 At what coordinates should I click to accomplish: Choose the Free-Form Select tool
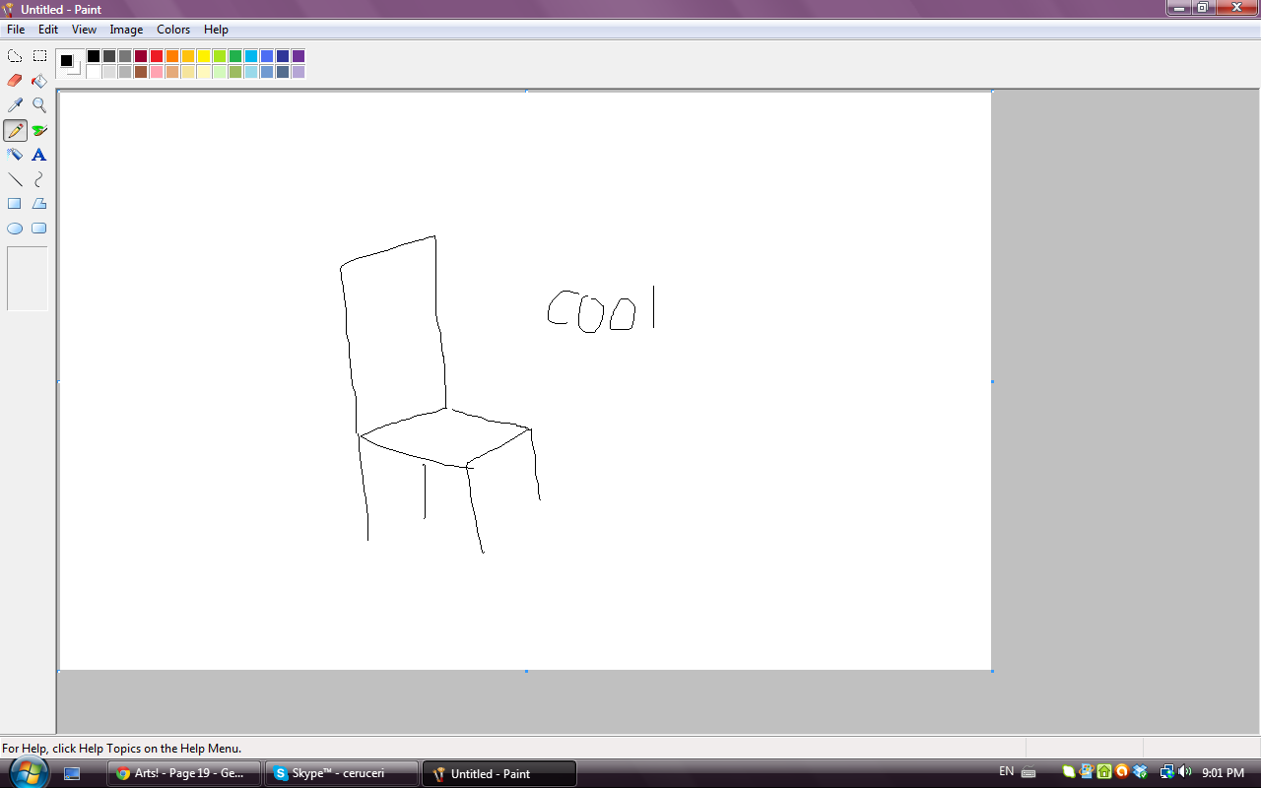coord(15,56)
